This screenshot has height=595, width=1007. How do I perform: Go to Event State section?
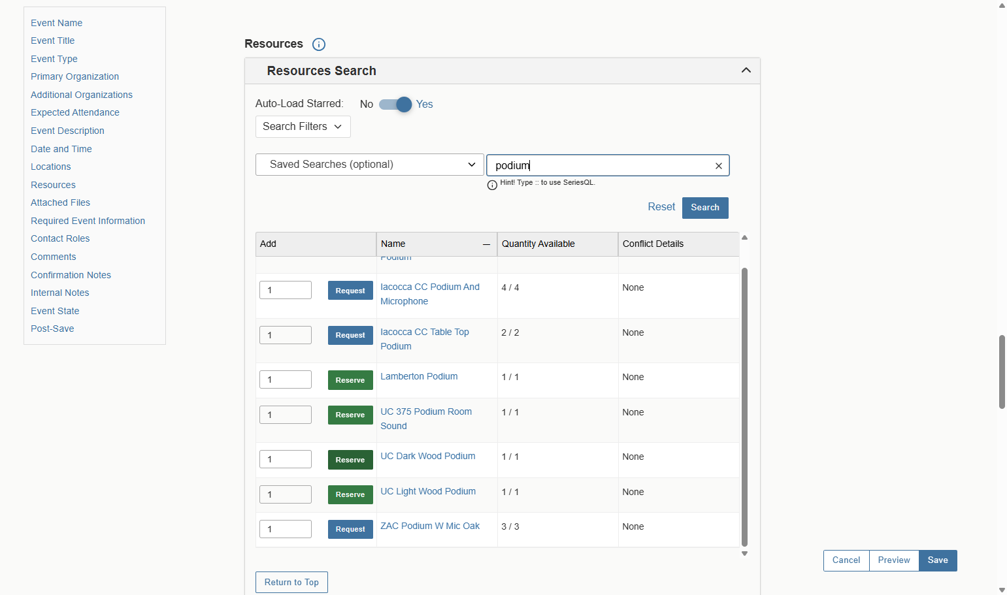(55, 311)
